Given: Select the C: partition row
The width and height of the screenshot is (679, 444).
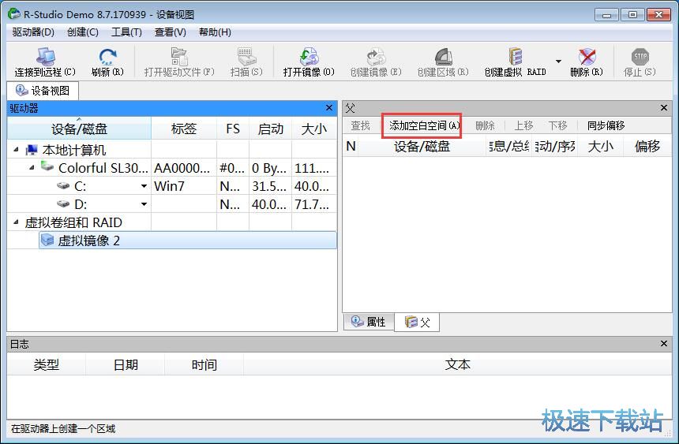Looking at the screenshot, I should pyautogui.click(x=172, y=186).
